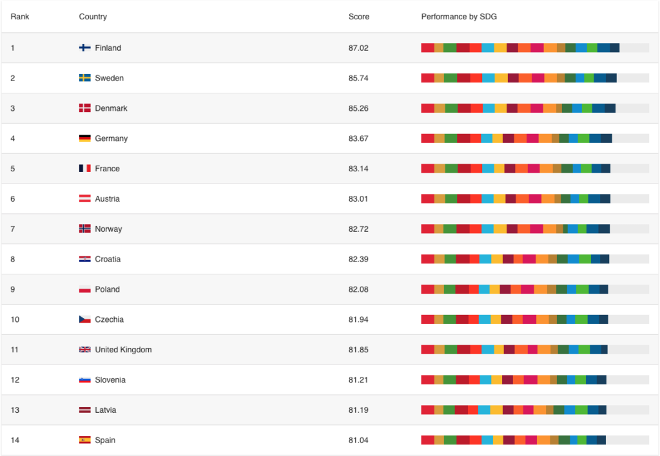Image resolution: width=660 pixels, height=456 pixels.
Task: Click the first red SDG segment for Finland
Action: (x=427, y=47)
